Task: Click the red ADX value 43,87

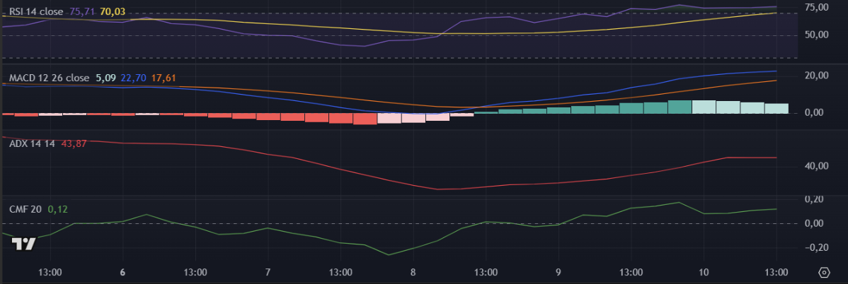Action: click(x=74, y=143)
